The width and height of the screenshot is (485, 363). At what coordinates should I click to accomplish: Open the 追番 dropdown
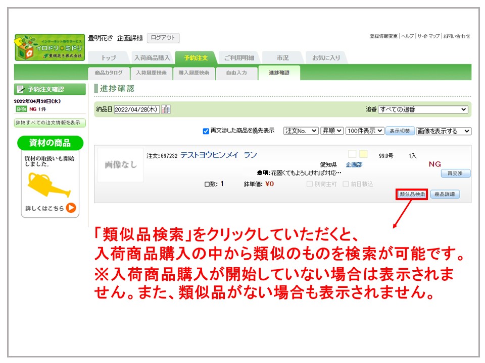tap(423, 109)
